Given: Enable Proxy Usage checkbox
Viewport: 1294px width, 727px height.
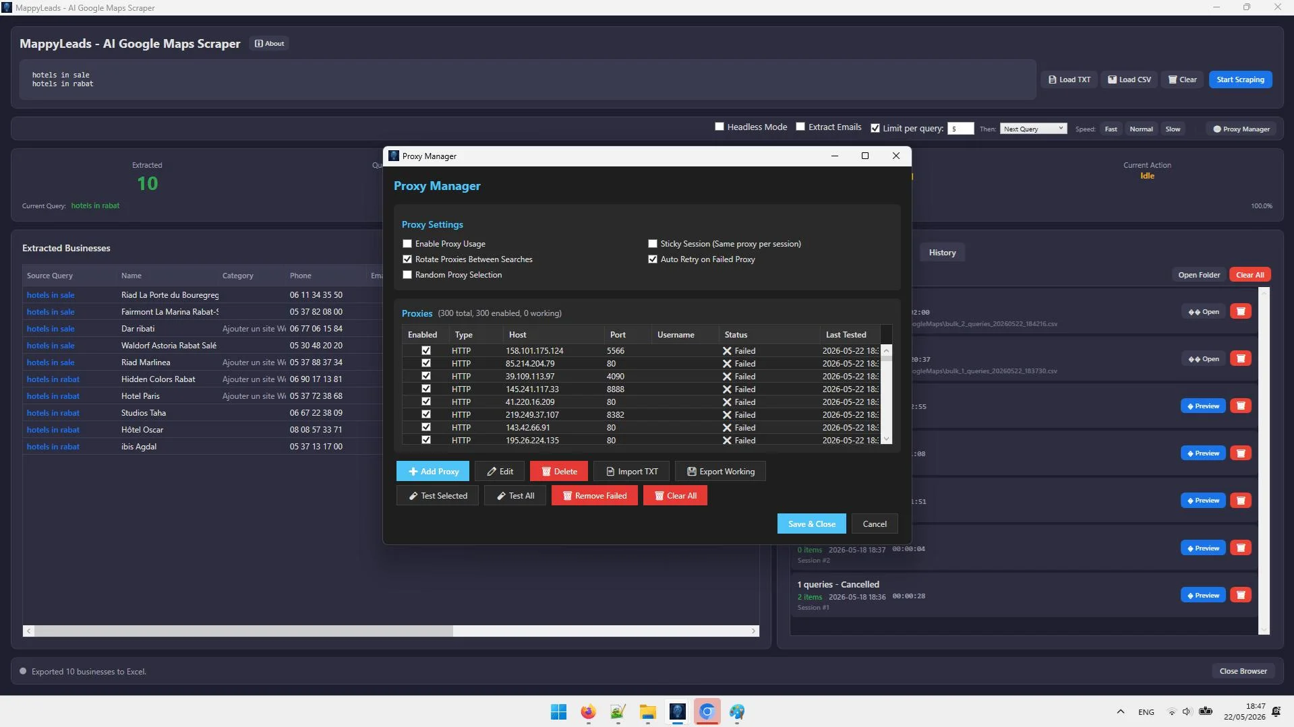Looking at the screenshot, I should [x=407, y=243].
